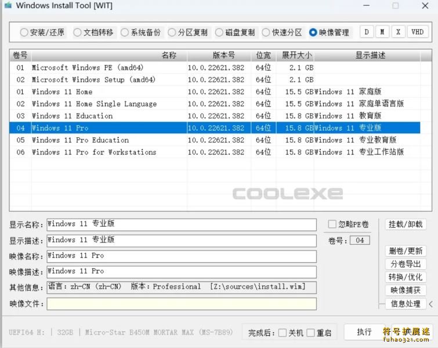Click the 其他信息 read-only field
This screenshot has width=438, height=348.
pyautogui.click(x=182, y=288)
